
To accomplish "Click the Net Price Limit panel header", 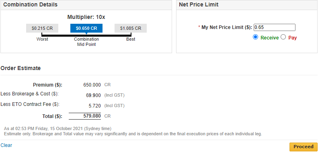I will coord(247,5).
